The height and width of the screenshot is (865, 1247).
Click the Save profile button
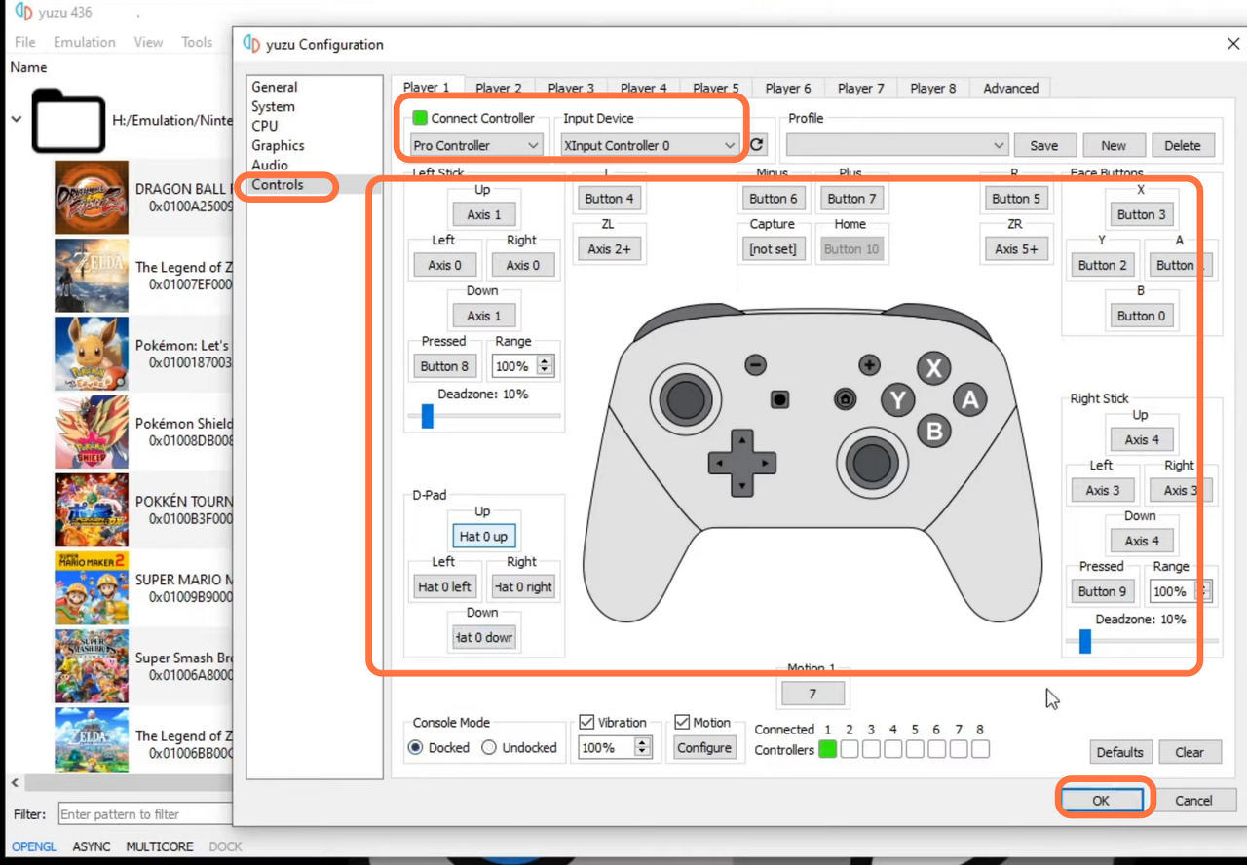(1043, 145)
